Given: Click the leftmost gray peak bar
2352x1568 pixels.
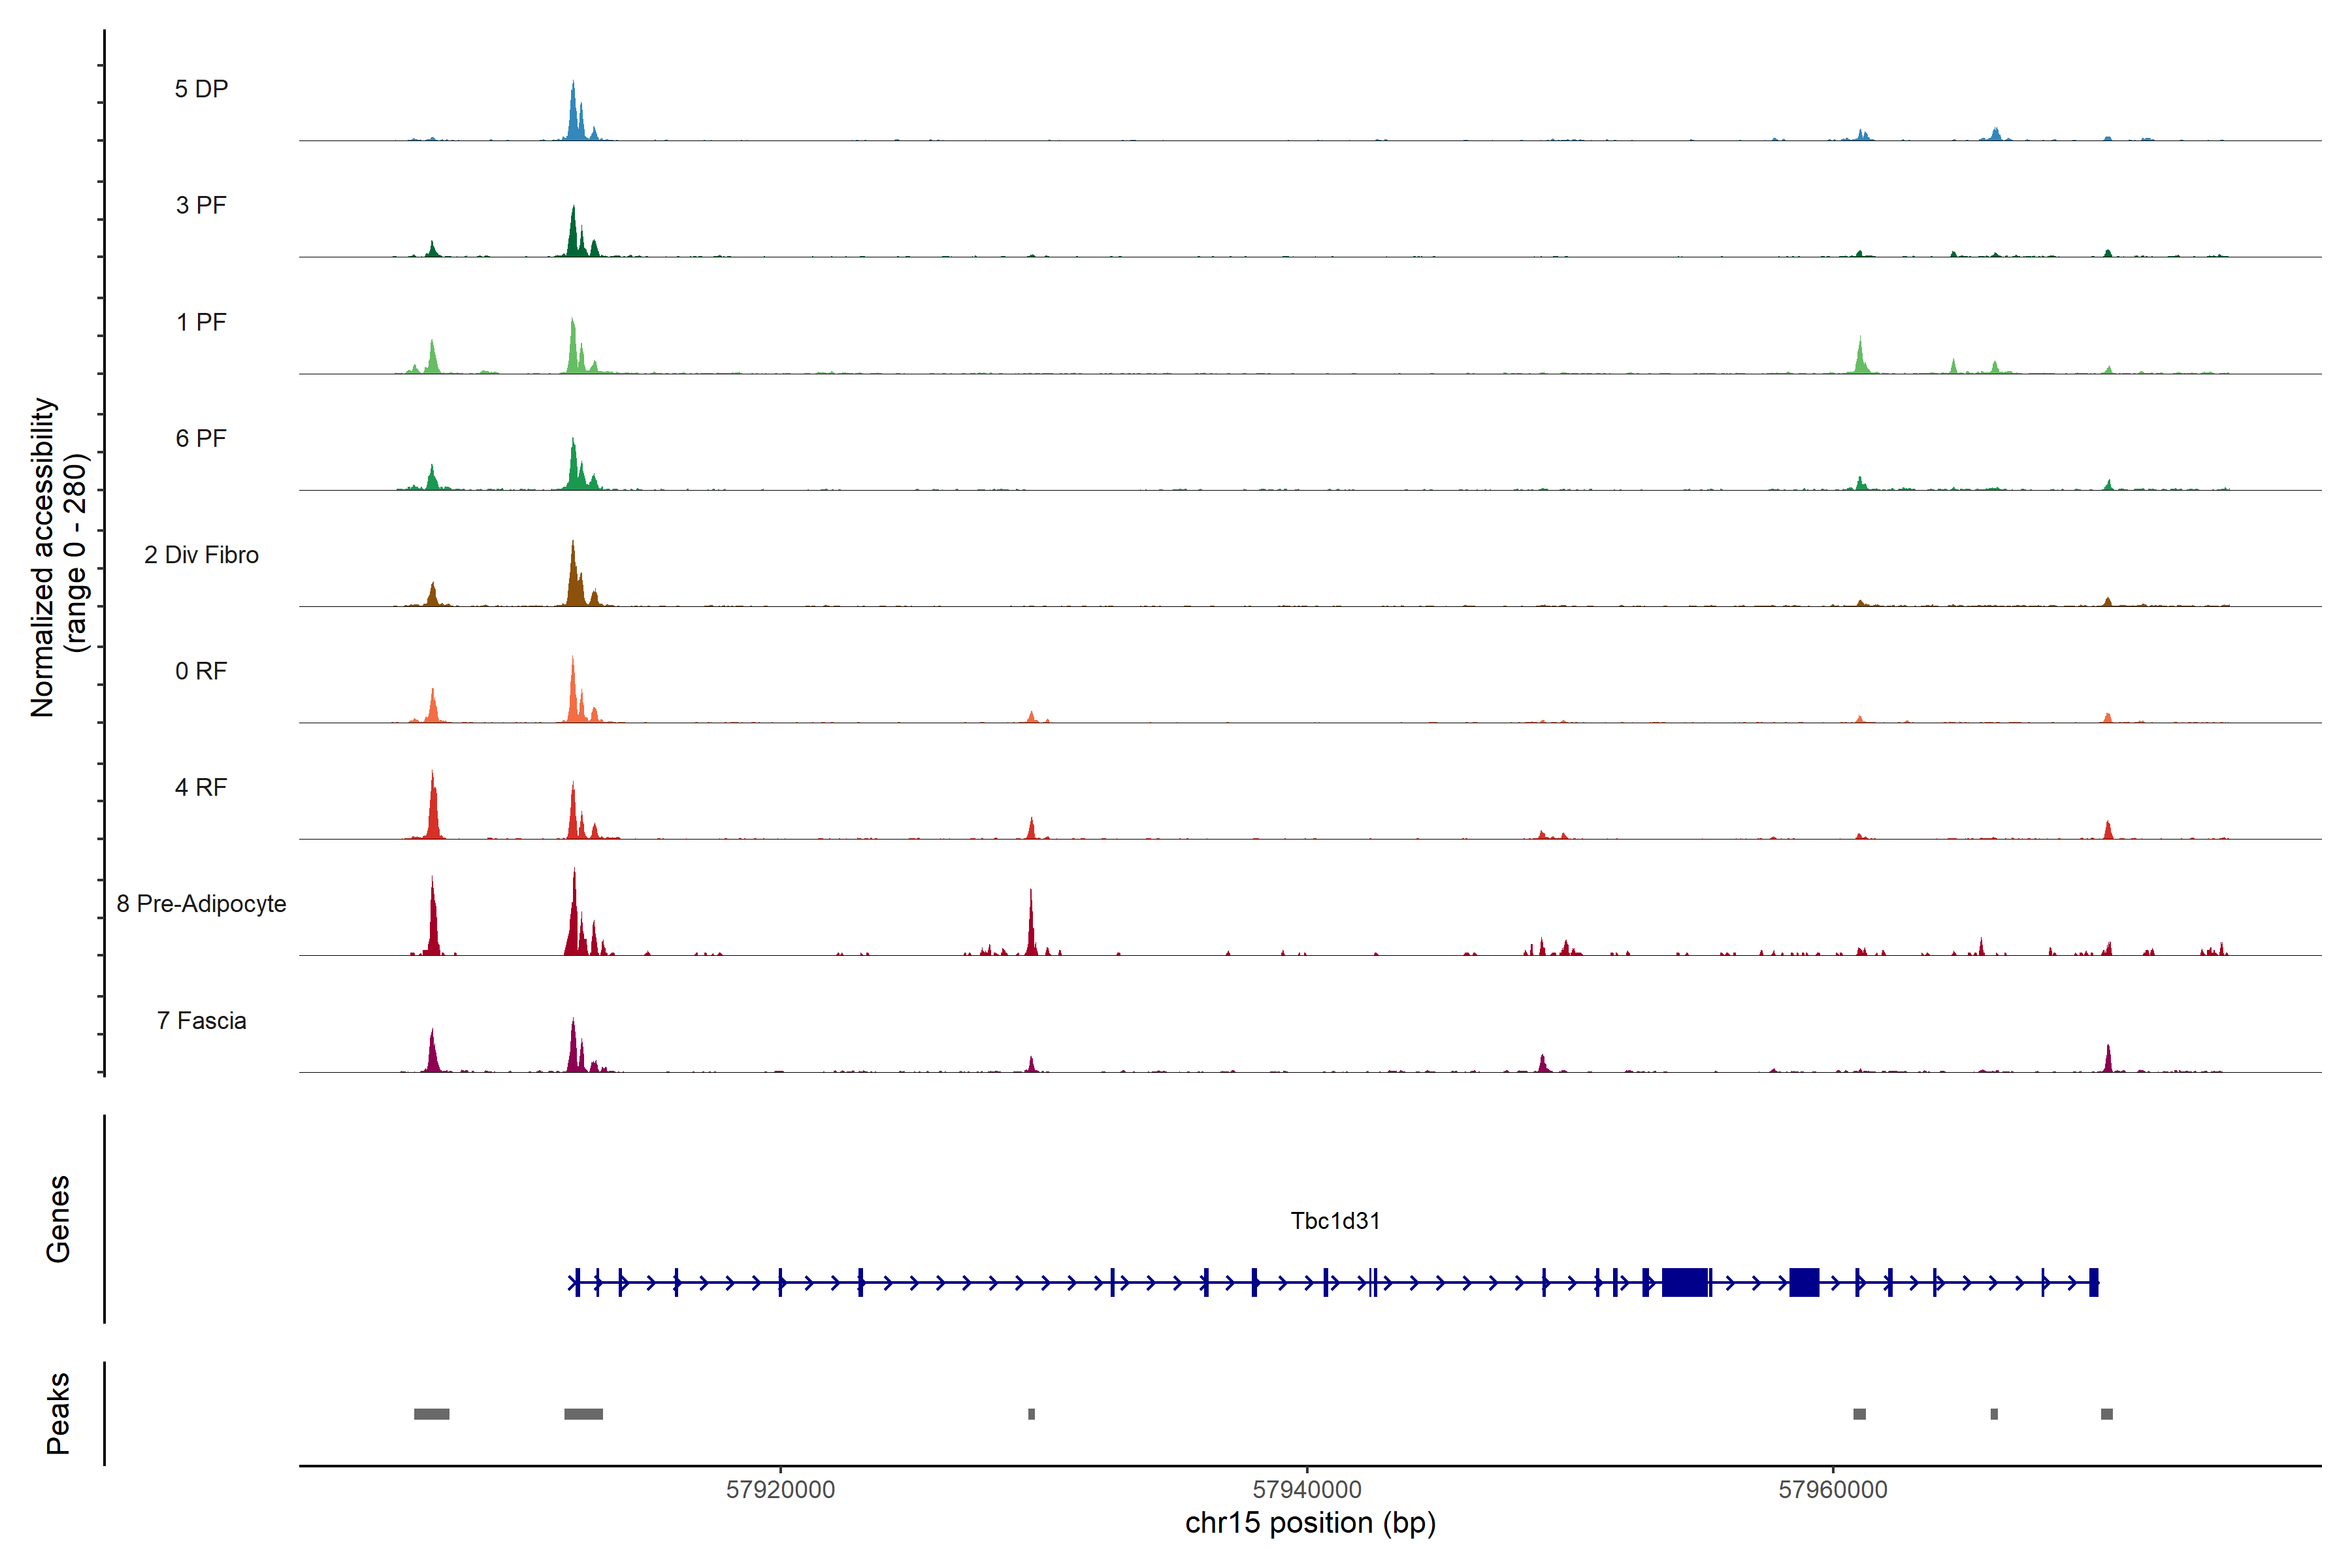Looking at the screenshot, I should pyautogui.click(x=431, y=1414).
